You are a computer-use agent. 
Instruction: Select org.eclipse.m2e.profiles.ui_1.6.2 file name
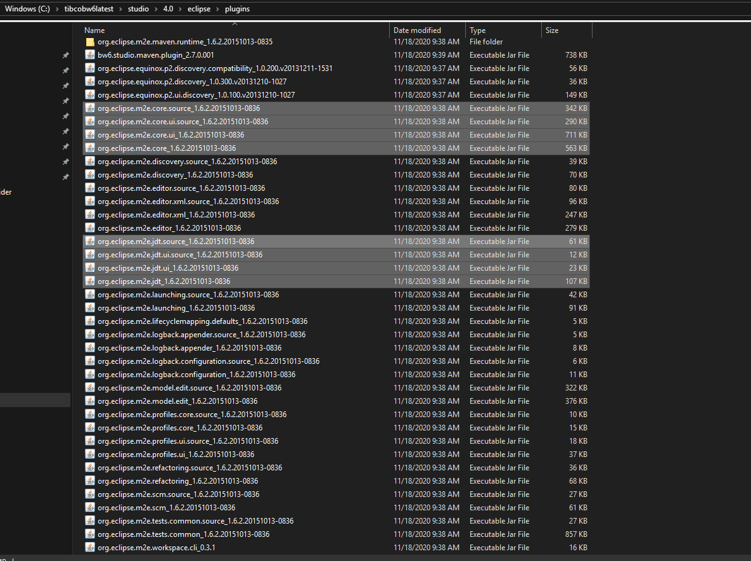click(176, 455)
